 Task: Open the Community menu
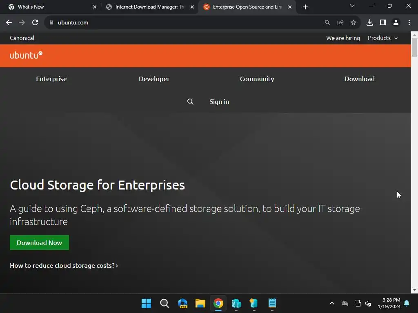click(257, 79)
